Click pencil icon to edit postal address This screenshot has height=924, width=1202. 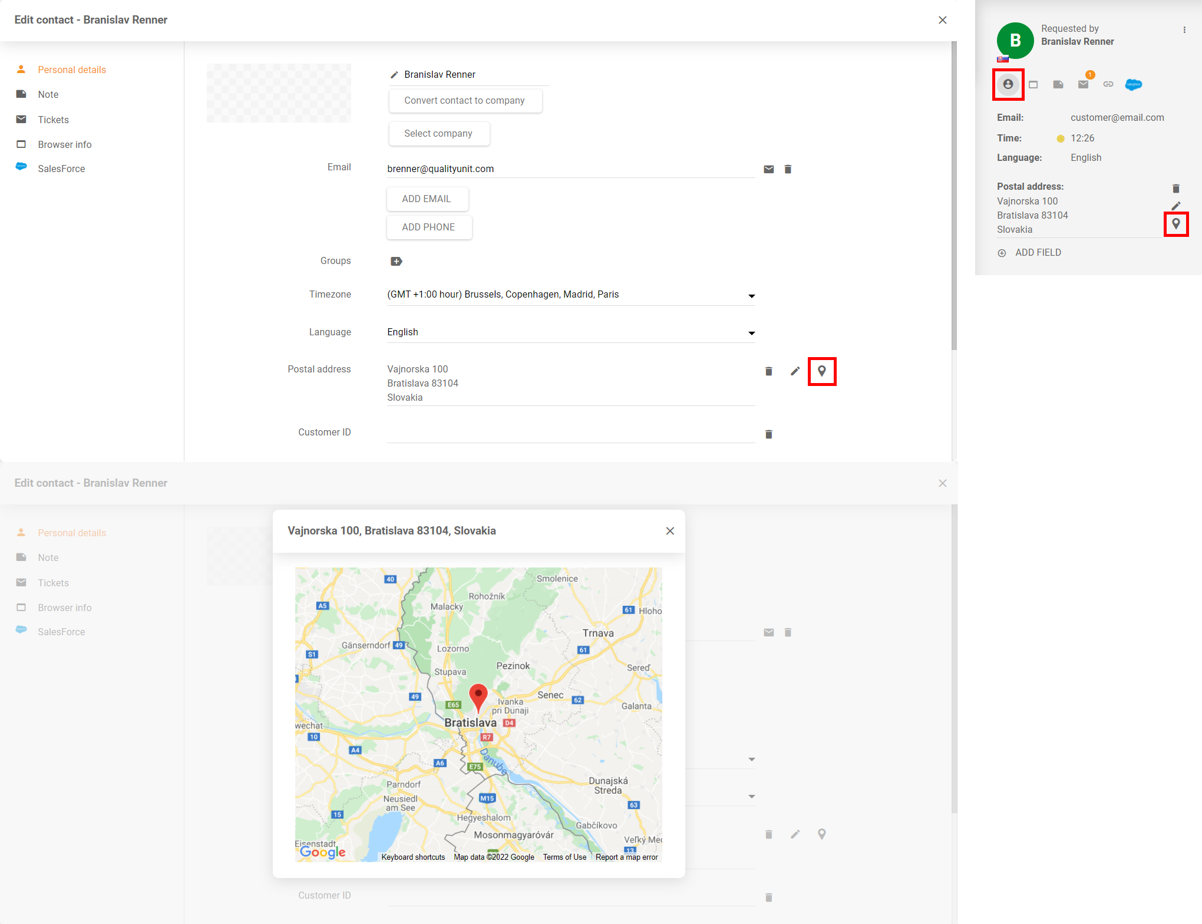click(x=795, y=371)
